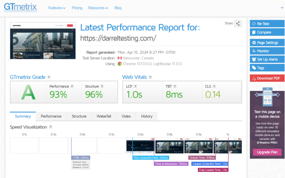Click the First Contentful Paint: 610ms label

151,158
